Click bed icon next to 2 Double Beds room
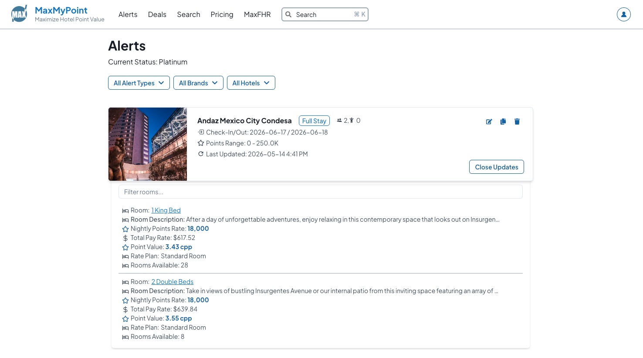Viewport: 643px width, 358px height. point(125,282)
